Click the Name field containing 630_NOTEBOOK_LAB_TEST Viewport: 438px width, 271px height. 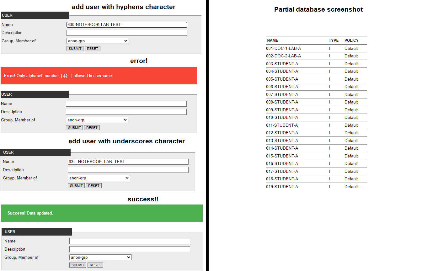128,162
